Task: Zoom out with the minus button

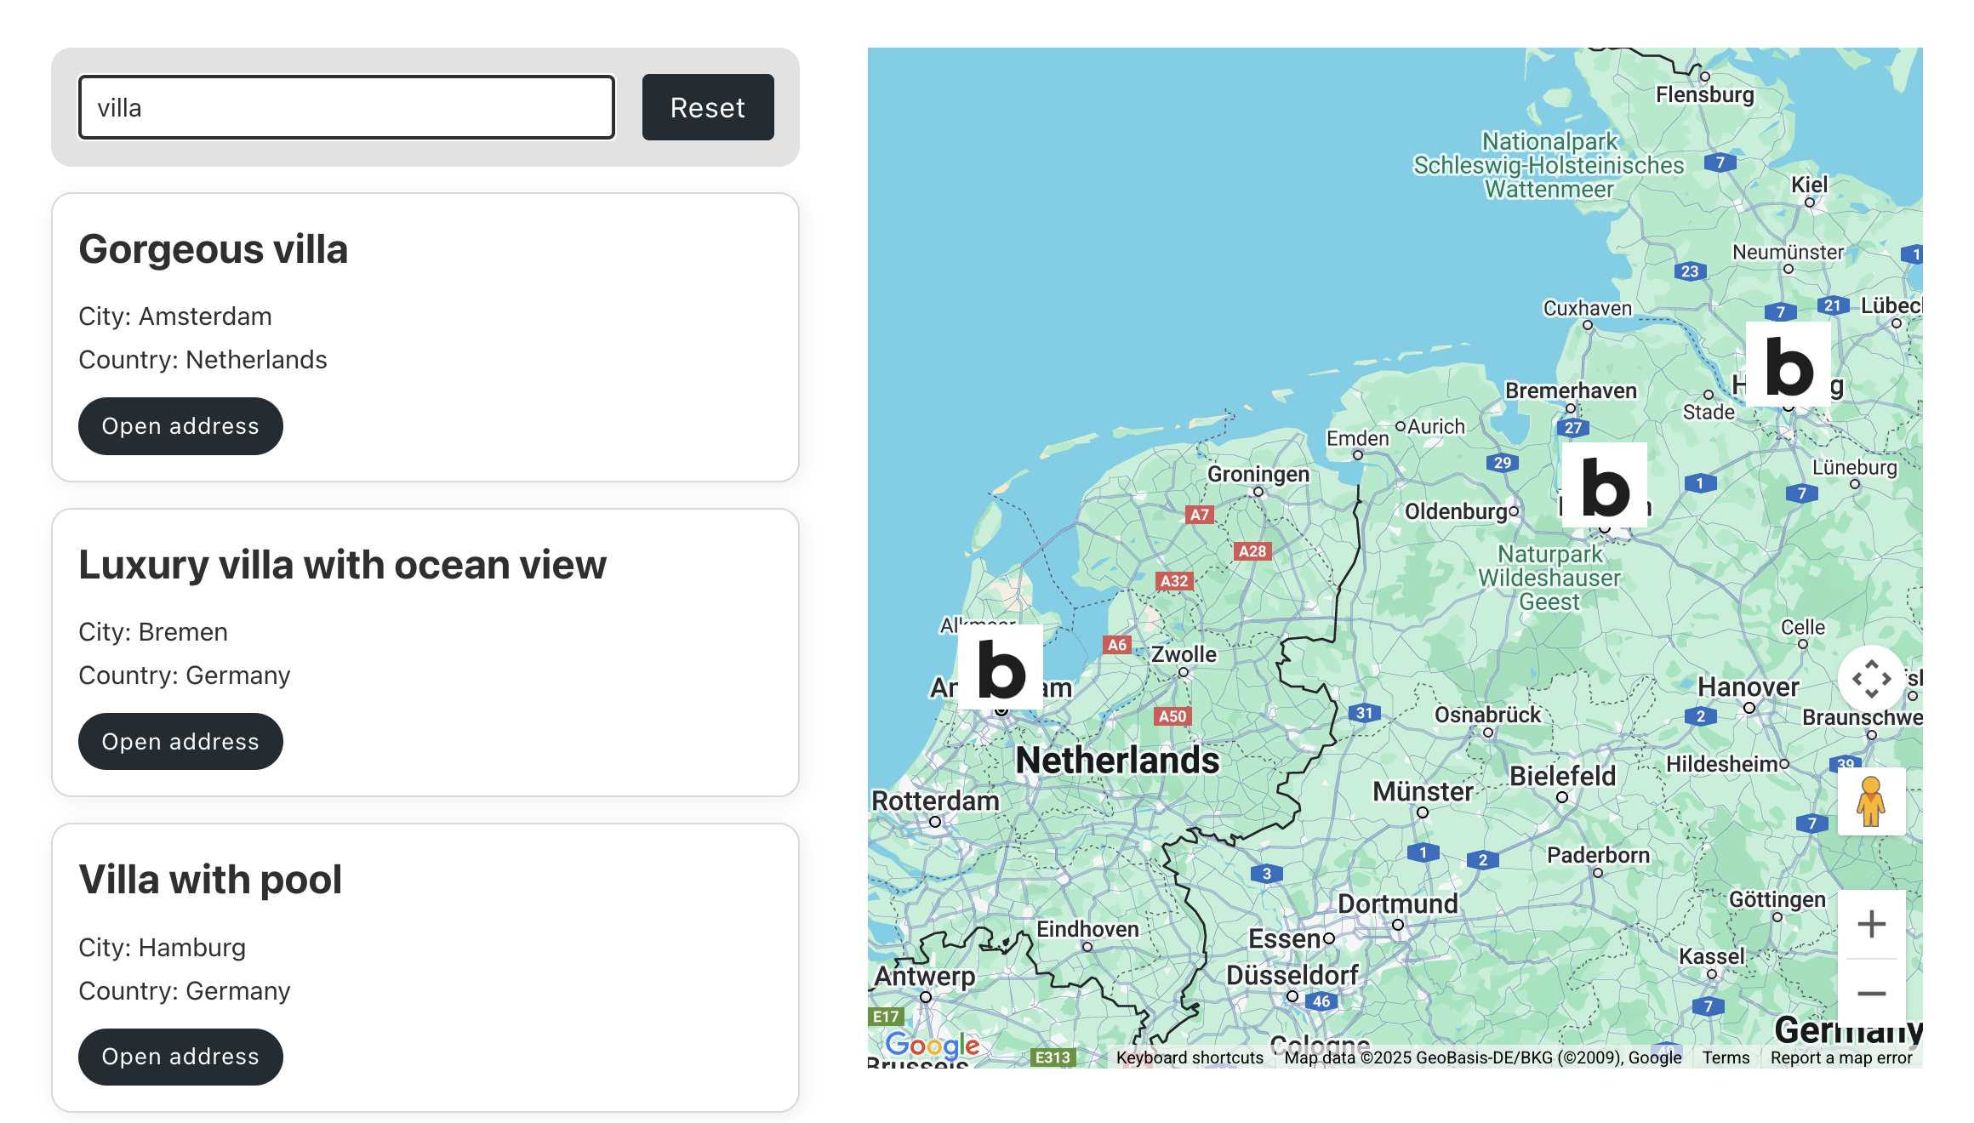Action: tap(1871, 994)
